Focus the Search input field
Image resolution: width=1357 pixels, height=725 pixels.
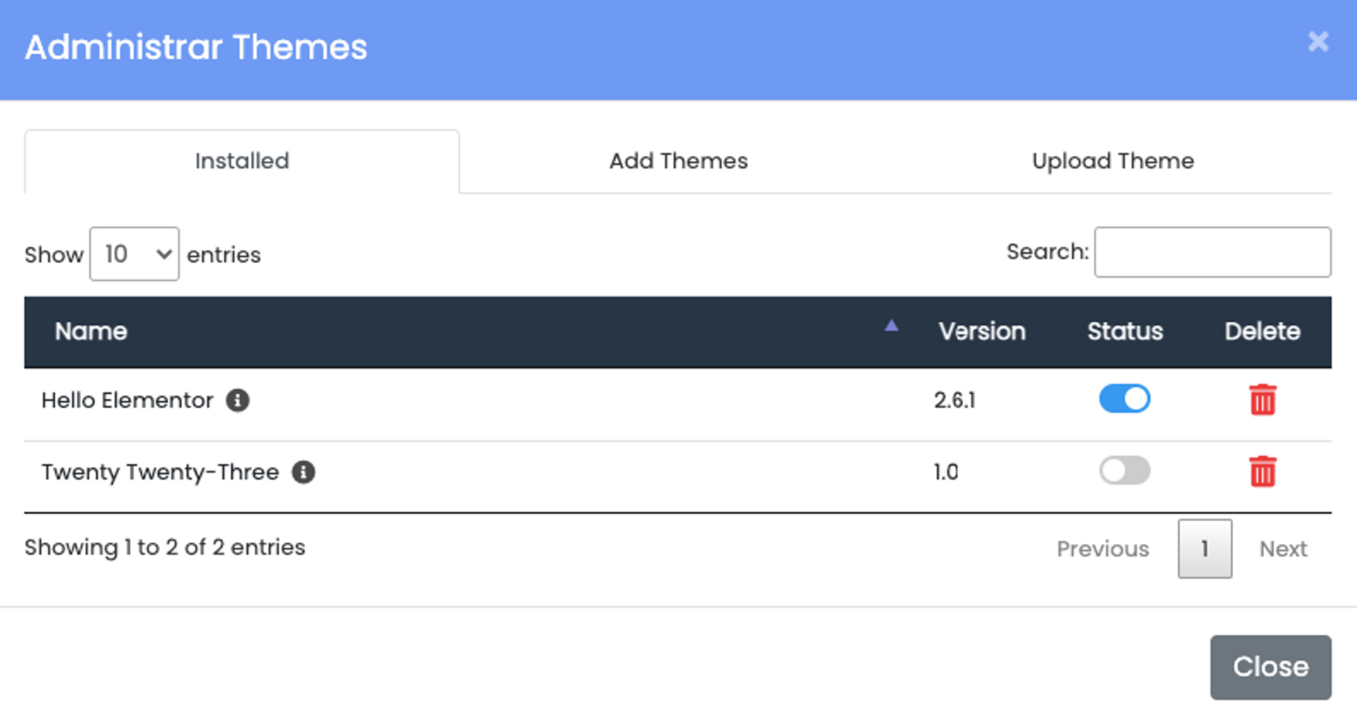(x=1213, y=252)
